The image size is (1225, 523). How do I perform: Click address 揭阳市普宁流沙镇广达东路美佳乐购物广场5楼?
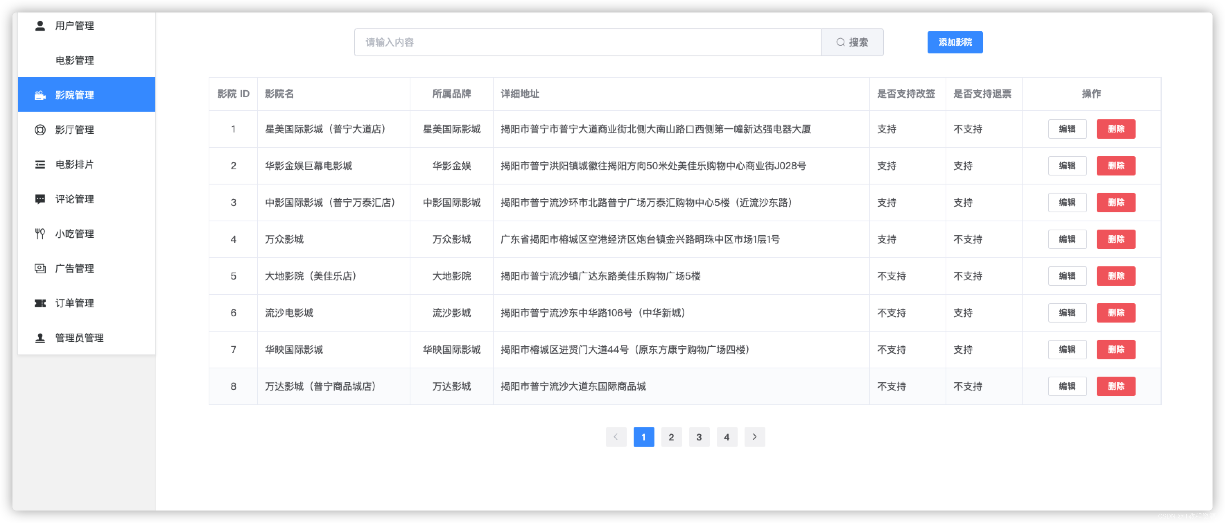(600, 276)
